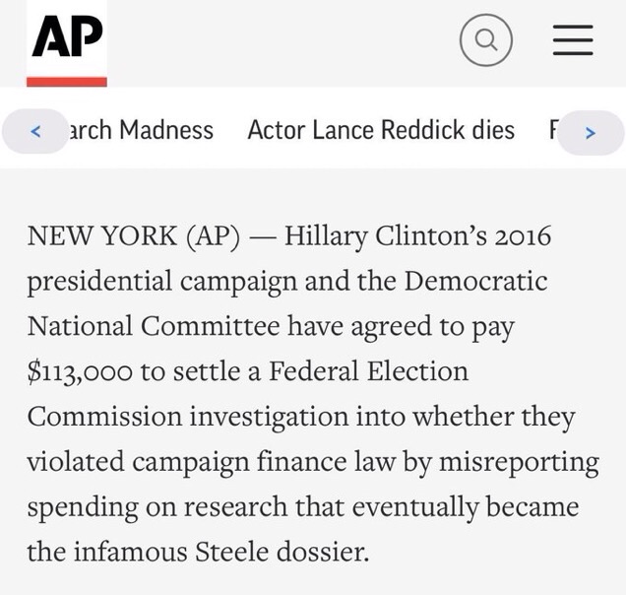Open the AP search icon
The width and height of the screenshot is (626, 595).
485,41
